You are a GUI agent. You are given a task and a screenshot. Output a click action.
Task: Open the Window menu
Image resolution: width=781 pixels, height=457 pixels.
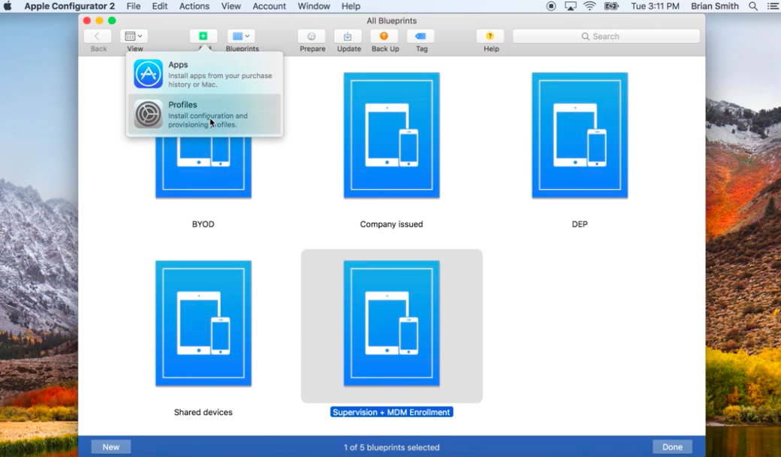pyautogui.click(x=314, y=6)
